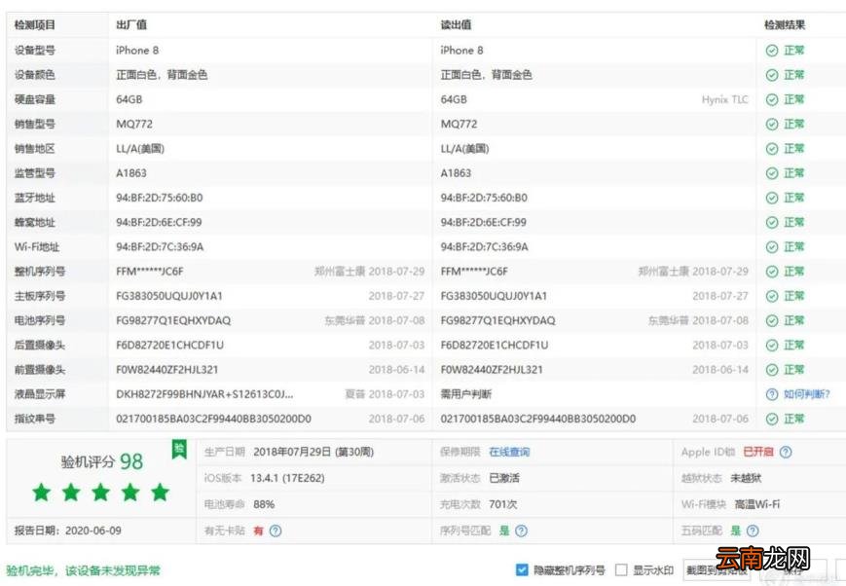846x586 pixels.
Task: Click the green check icon in 蓝牙地址 row
Action: 772,198
